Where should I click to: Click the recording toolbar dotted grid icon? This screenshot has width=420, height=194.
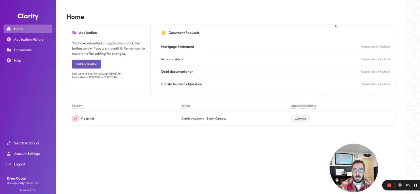tap(400, 185)
